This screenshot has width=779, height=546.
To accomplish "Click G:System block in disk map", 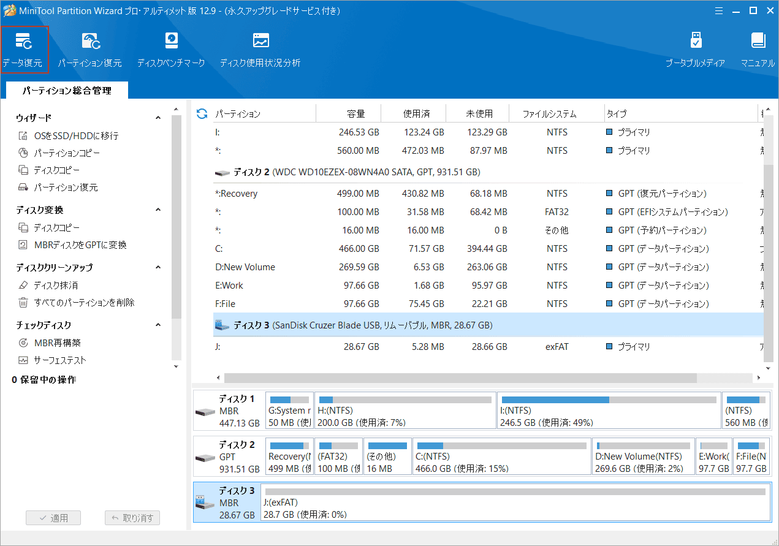I will [289, 411].
